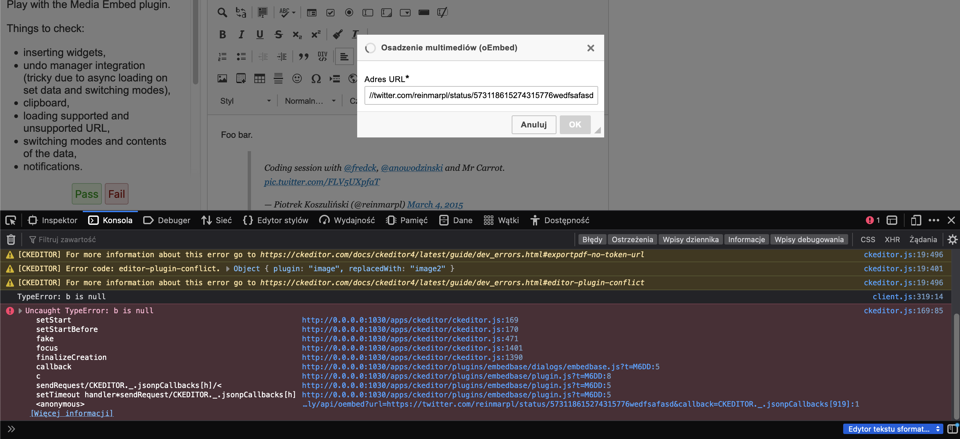The image size is (960, 439).
Task: Click the Find (magnifier) toolbar icon
Action: 222,12
